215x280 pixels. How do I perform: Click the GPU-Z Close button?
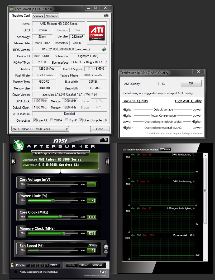100,129
